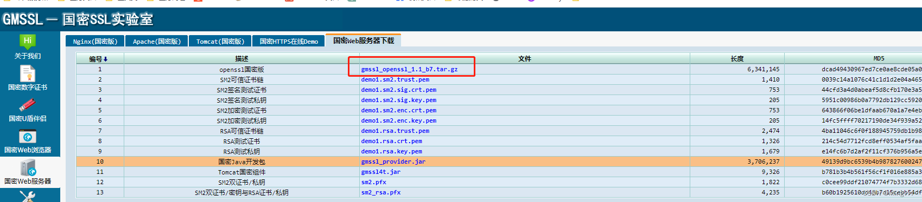Image resolution: width=922 pixels, height=202 pixels.
Task: Select the Tomcat国密组件 description cell
Action: [x=241, y=172]
